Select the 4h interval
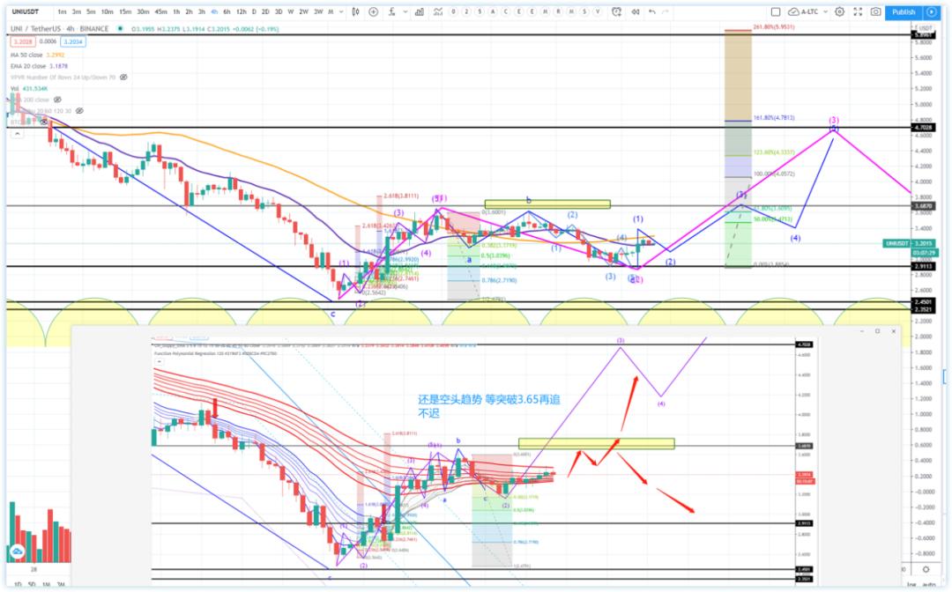This screenshot has width=952, height=592. (x=213, y=11)
